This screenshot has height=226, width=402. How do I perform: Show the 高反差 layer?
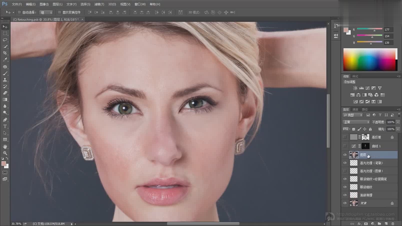pyautogui.click(x=345, y=137)
